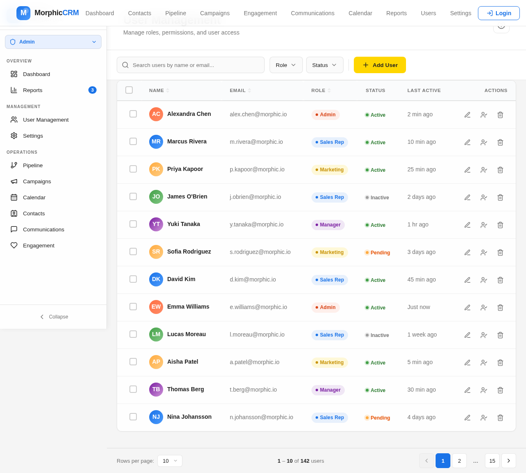The height and width of the screenshot is (473, 526).
Task: Open Users in the top navigation
Action: (x=428, y=13)
